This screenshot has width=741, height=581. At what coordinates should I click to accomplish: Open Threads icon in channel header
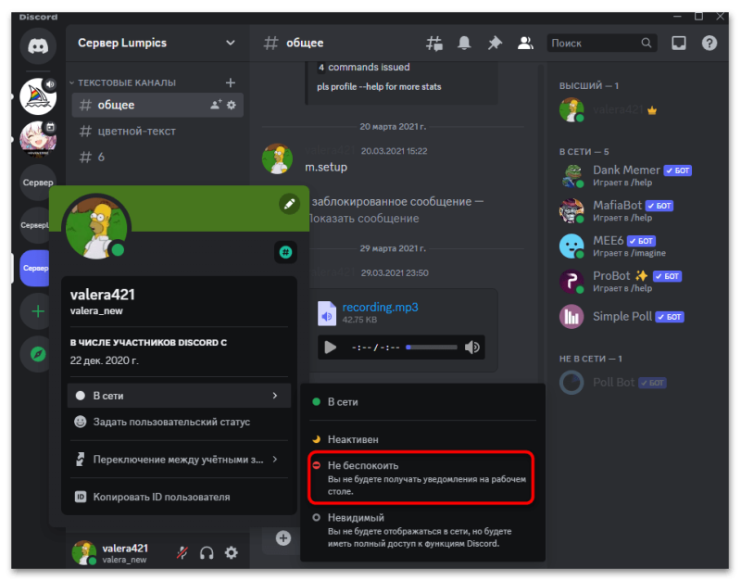pos(433,44)
